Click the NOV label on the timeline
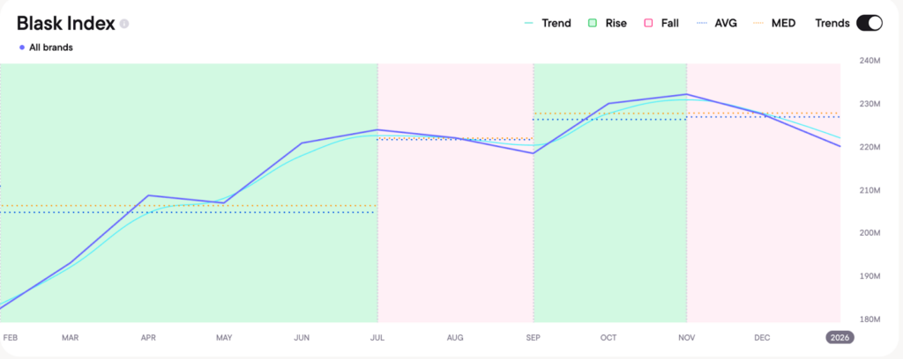This screenshot has height=359, width=903. click(x=686, y=337)
